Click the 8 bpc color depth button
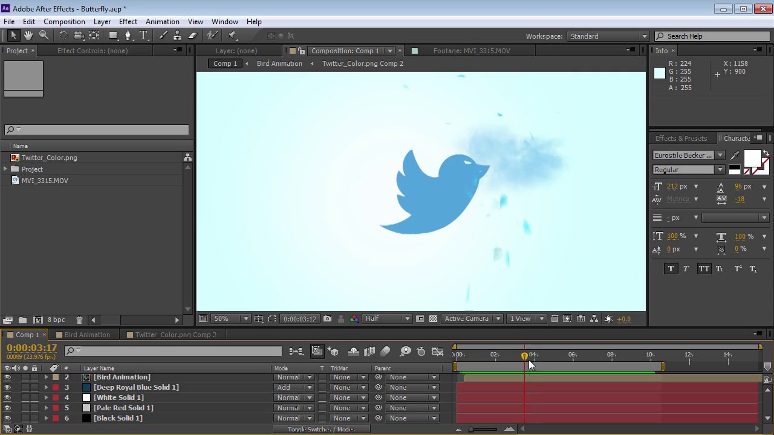 point(56,320)
